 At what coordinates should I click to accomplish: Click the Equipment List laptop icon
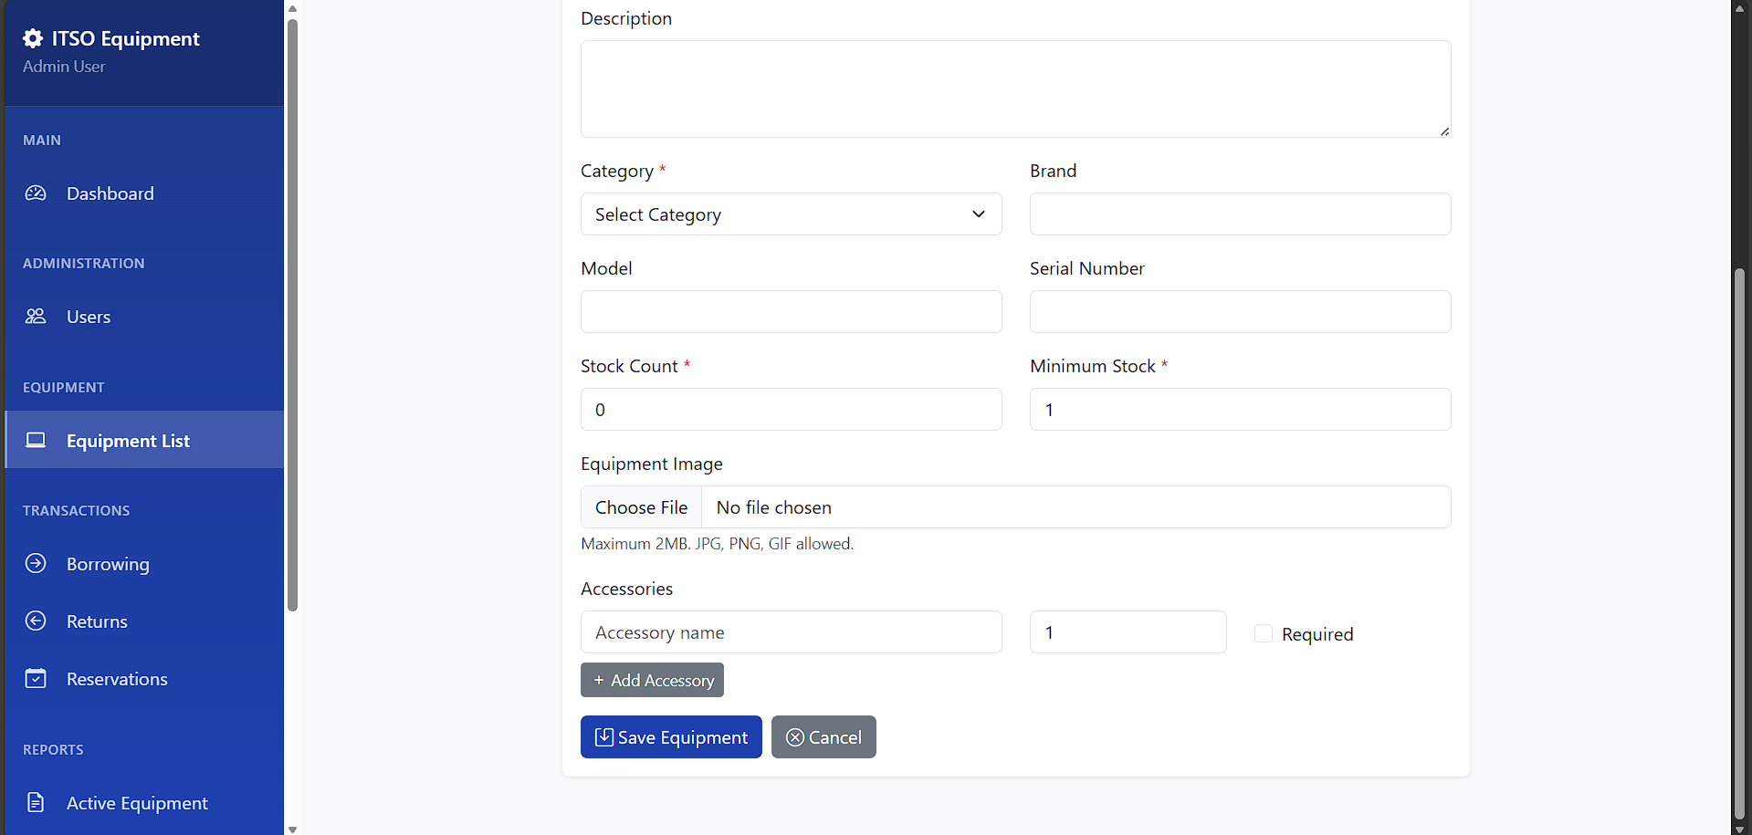(36, 441)
